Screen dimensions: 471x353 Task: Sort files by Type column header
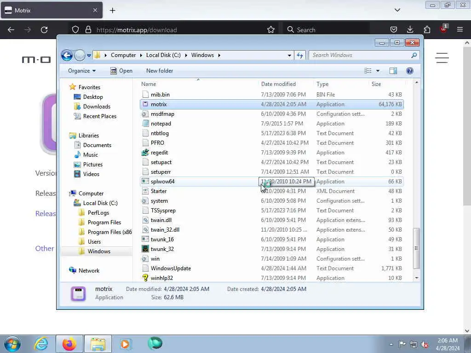322,84
